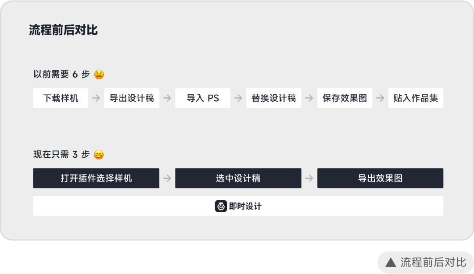The image size is (474, 274).
Task: Choose the 替换设计稿 step box
Action: [274, 98]
